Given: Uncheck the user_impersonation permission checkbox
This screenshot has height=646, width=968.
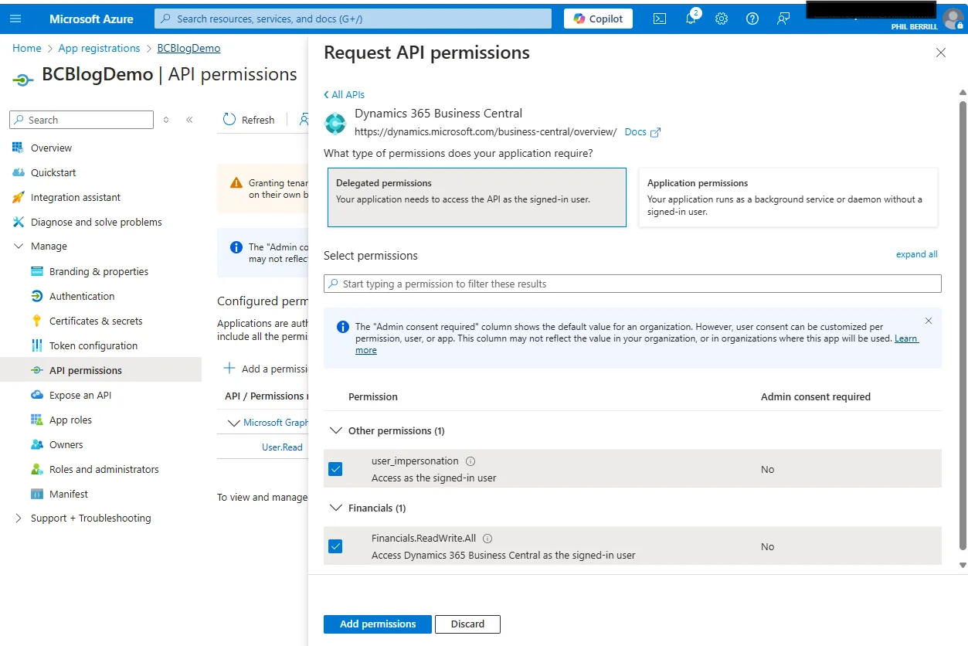Looking at the screenshot, I should click(x=335, y=469).
